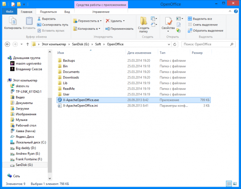Viewport: 241px width, 189px height.
Task: Click Этот компьютер in address bar
Action: click(54, 44)
